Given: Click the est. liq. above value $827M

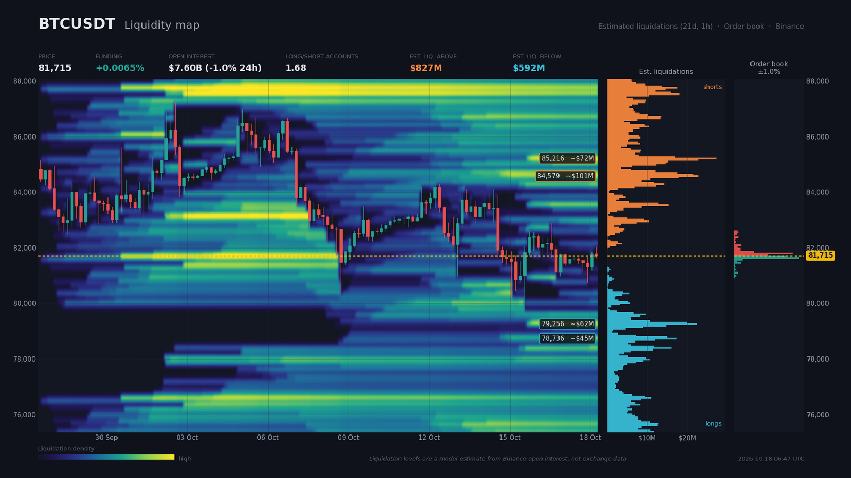Looking at the screenshot, I should [425, 68].
